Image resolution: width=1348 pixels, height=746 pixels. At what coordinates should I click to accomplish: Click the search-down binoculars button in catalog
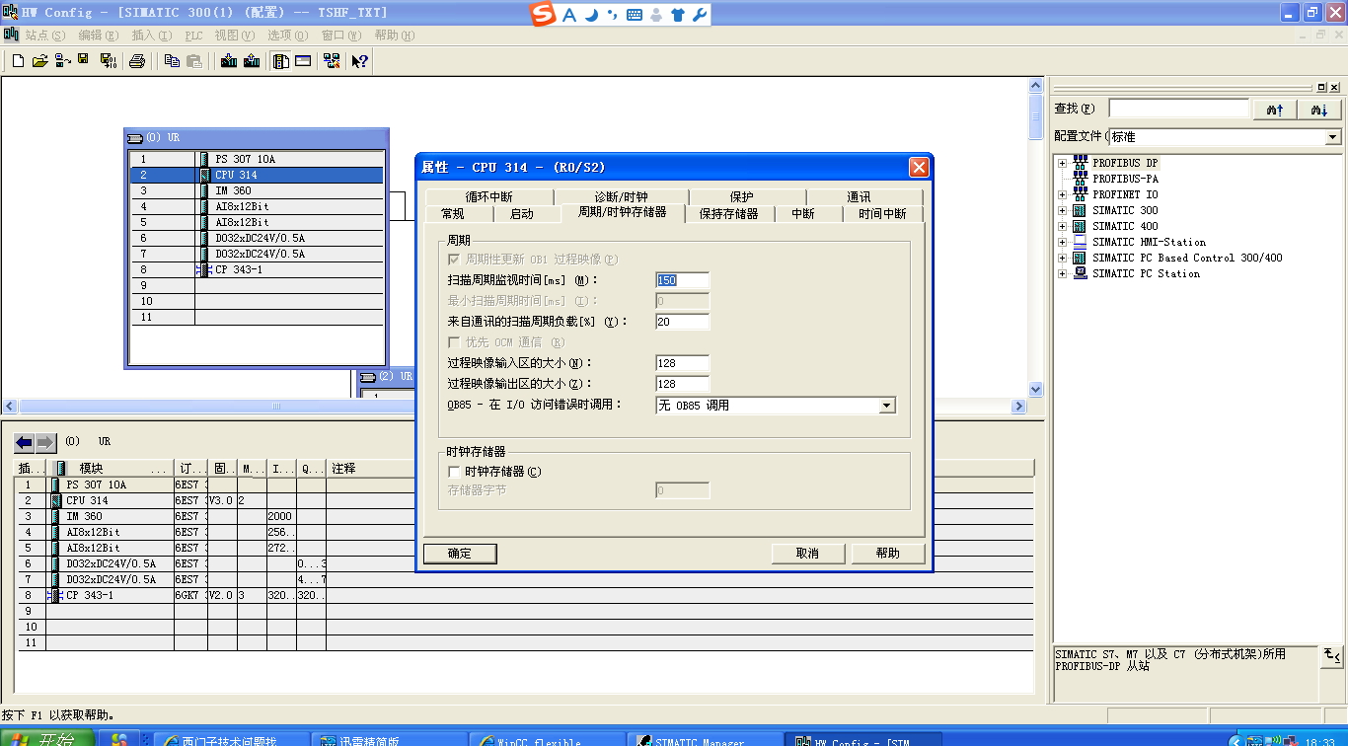tap(1318, 109)
